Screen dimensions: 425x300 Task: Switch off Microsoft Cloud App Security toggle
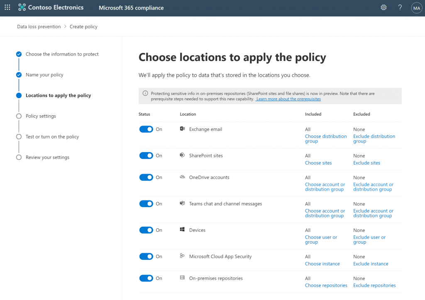pos(146,256)
